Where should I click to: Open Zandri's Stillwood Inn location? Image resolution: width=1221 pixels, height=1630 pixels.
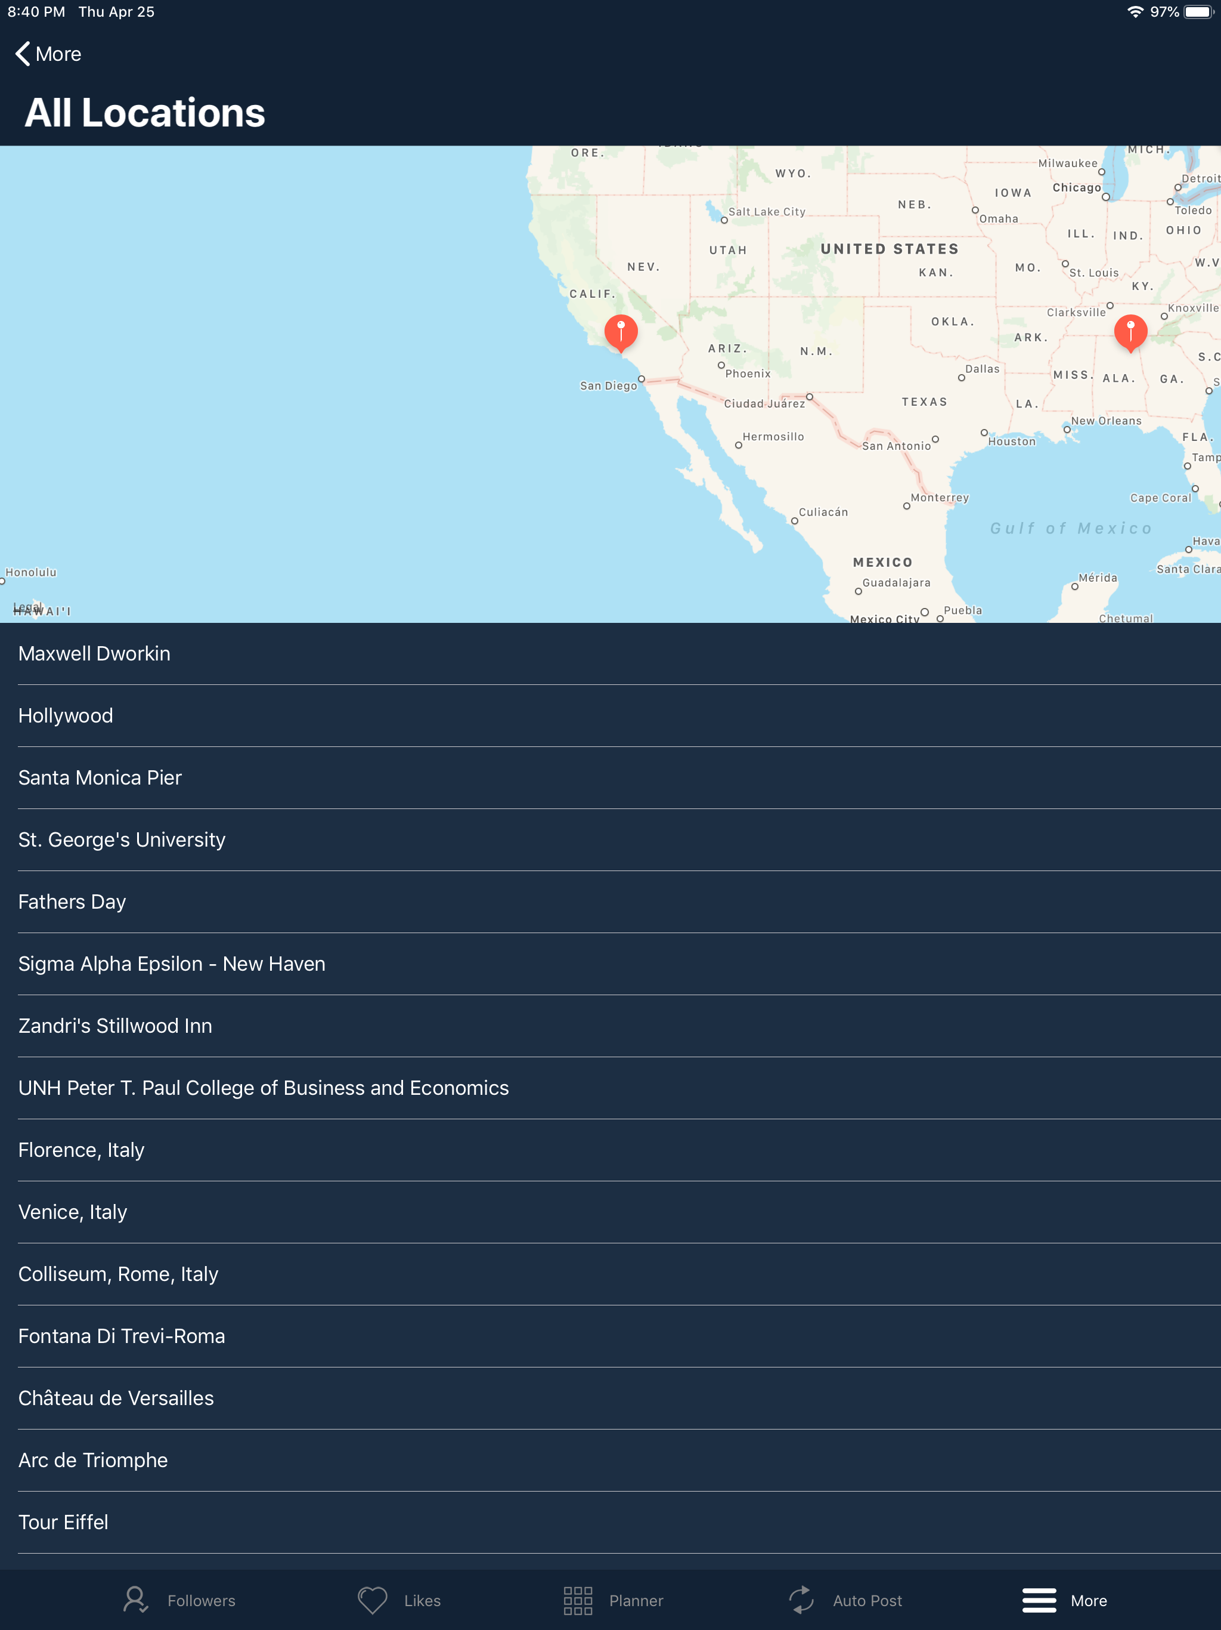tap(116, 1026)
